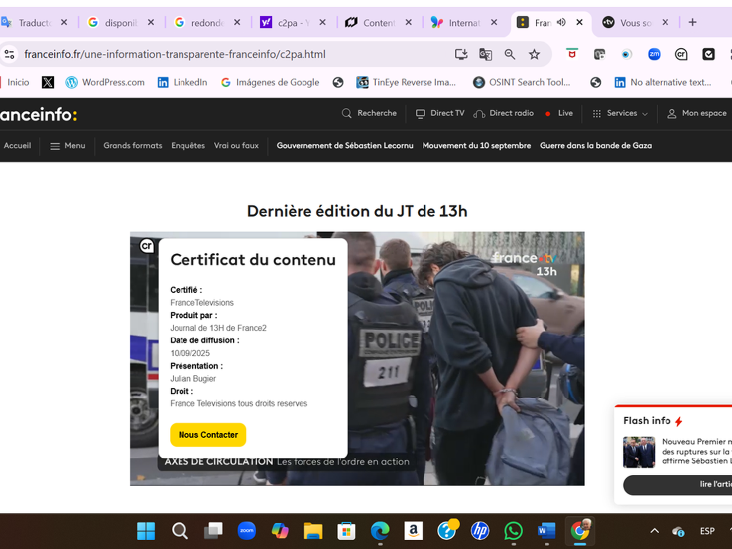The height and width of the screenshot is (549, 732).
Task: Open the Live feed link
Action: pyautogui.click(x=559, y=113)
